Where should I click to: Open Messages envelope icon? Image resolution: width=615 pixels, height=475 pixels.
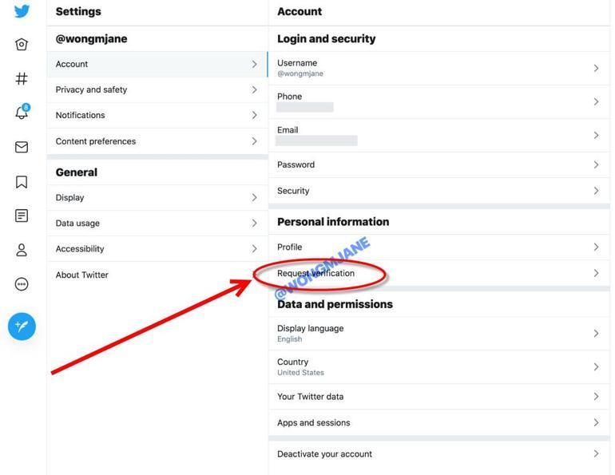click(x=22, y=147)
